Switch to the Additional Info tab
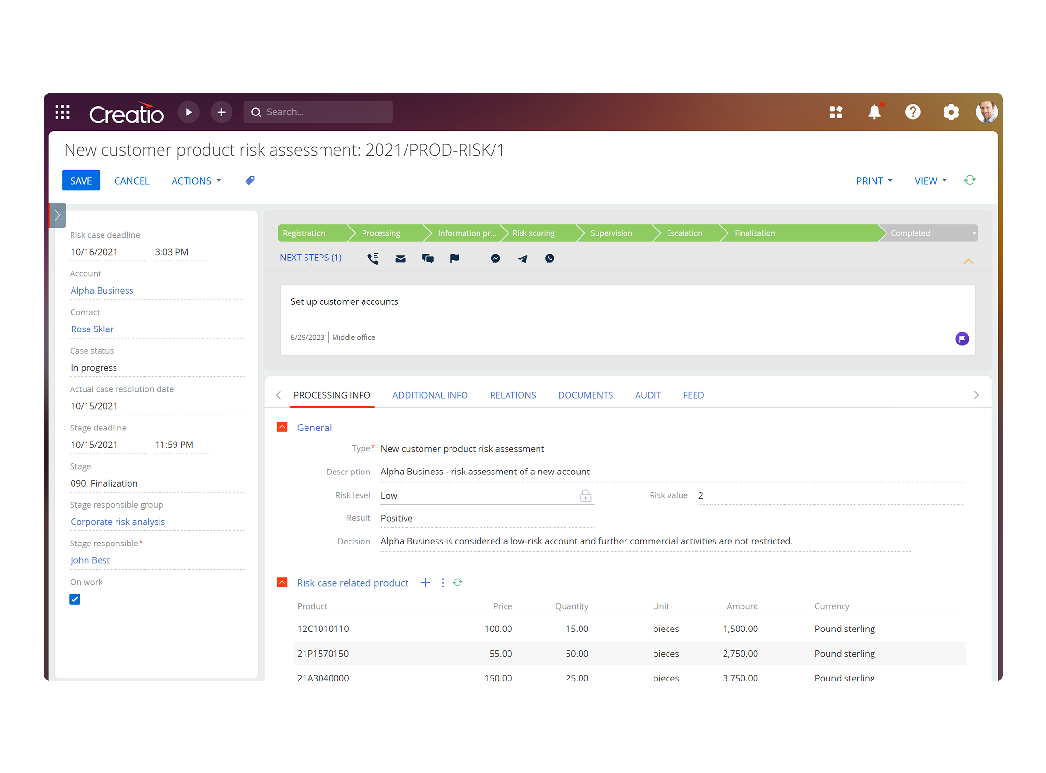1046x773 pixels. point(430,395)
